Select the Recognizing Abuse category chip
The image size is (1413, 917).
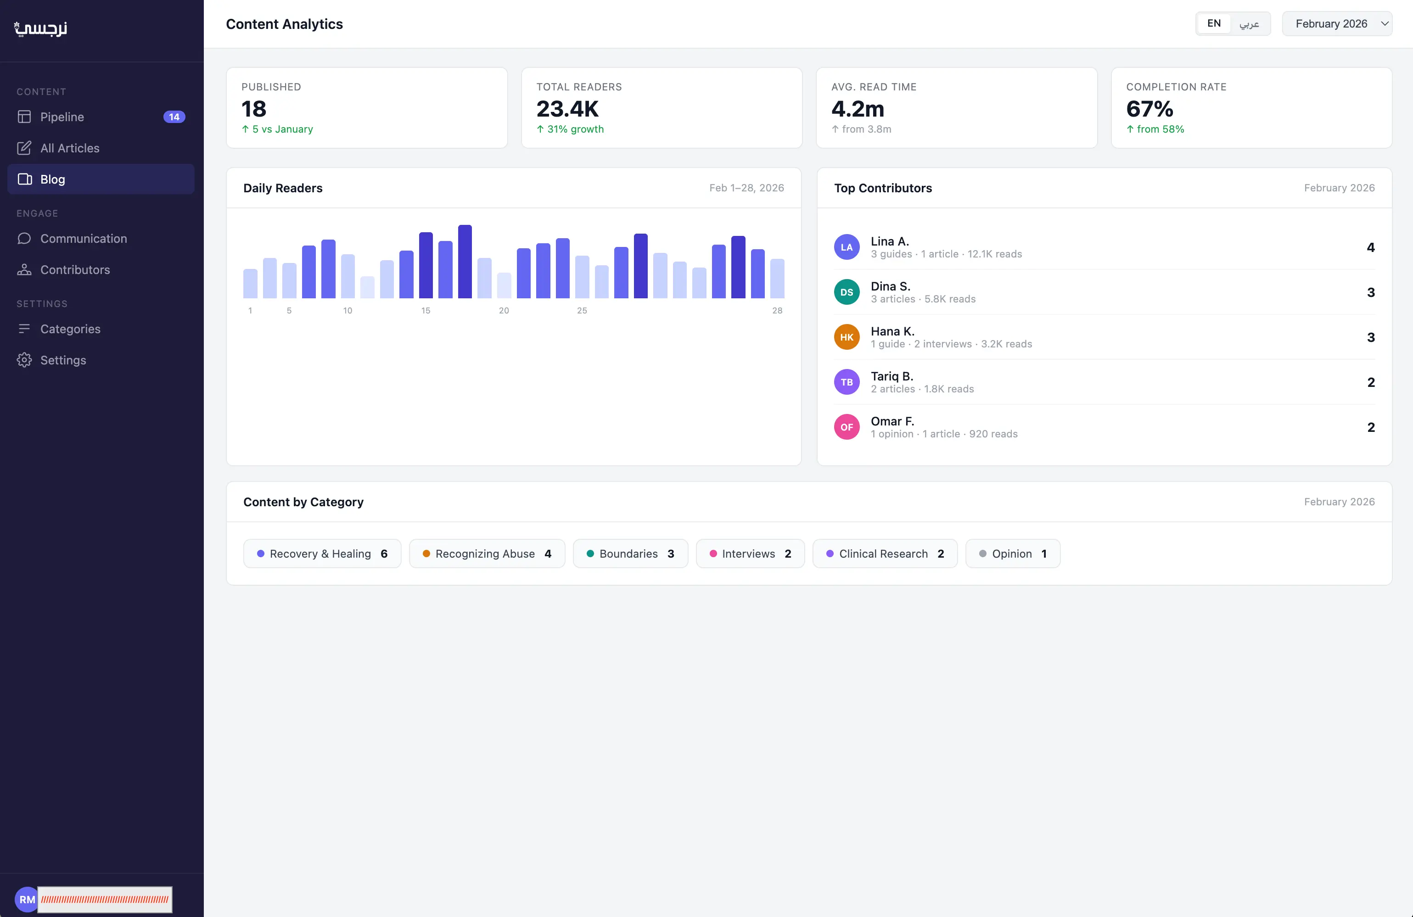(x=487, y=554)
